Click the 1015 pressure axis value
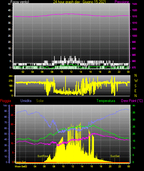Image resolution: width=144 pixels, height=171 pixels. (x=134, y=16)
